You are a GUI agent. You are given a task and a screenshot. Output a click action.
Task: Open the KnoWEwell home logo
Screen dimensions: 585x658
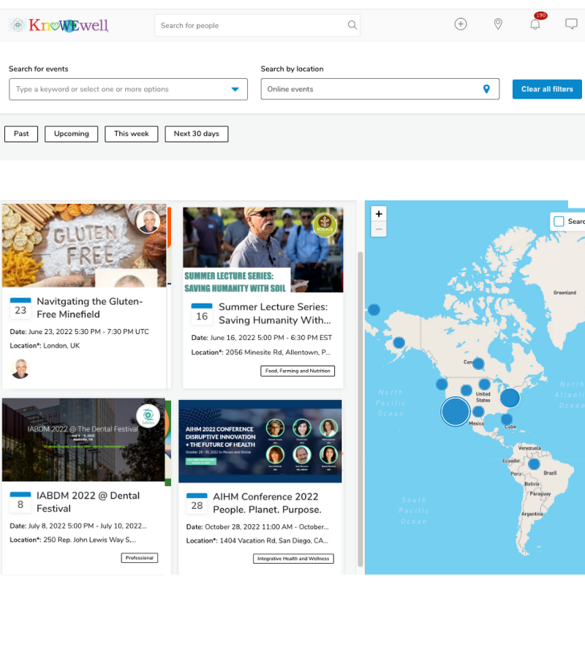point(58,25)
